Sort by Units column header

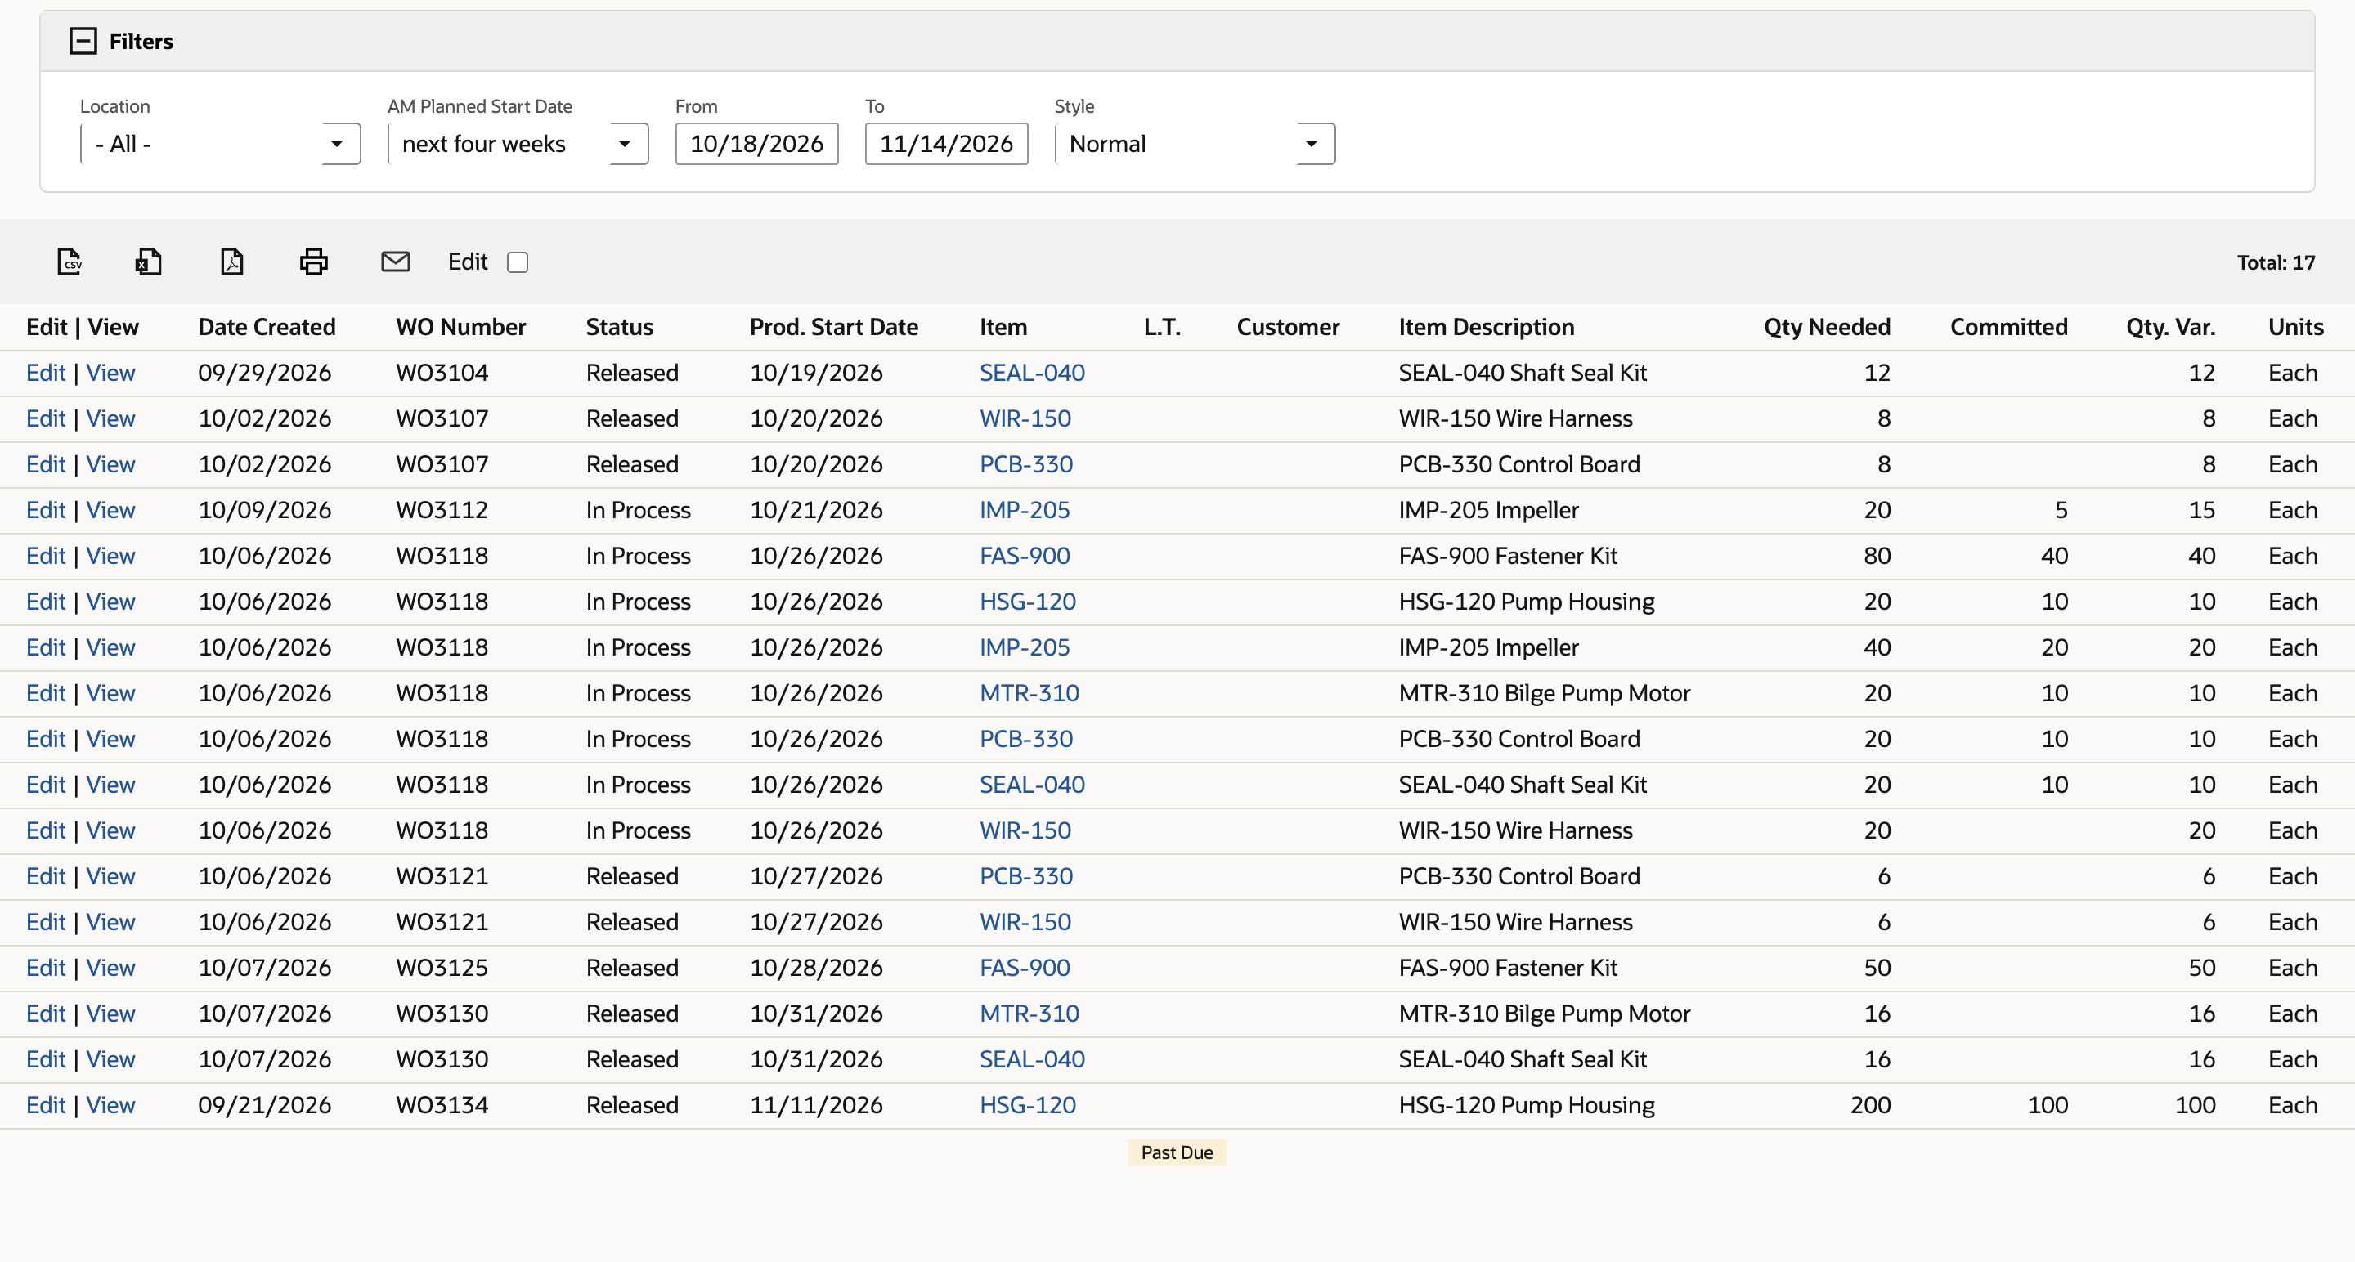(x=2295, y=327)
